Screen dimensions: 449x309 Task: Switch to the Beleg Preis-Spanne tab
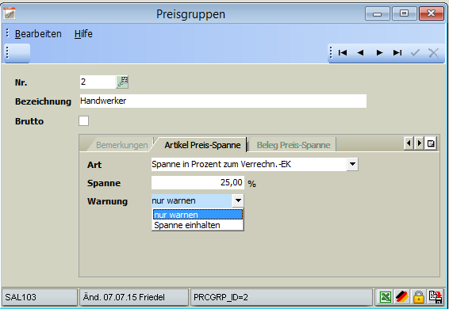[x=294, y=145]
